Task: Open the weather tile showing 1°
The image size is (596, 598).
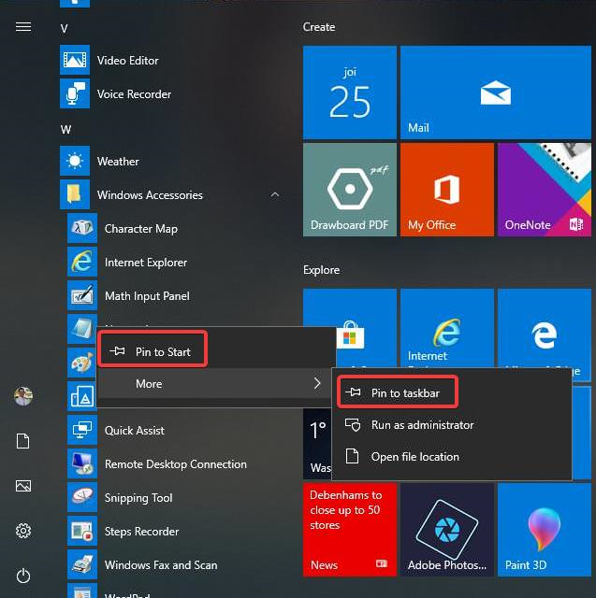Action: [318, 445]
